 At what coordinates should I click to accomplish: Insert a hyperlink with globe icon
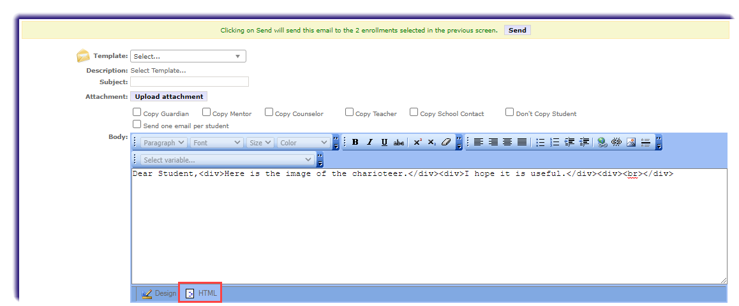point(602,142)
